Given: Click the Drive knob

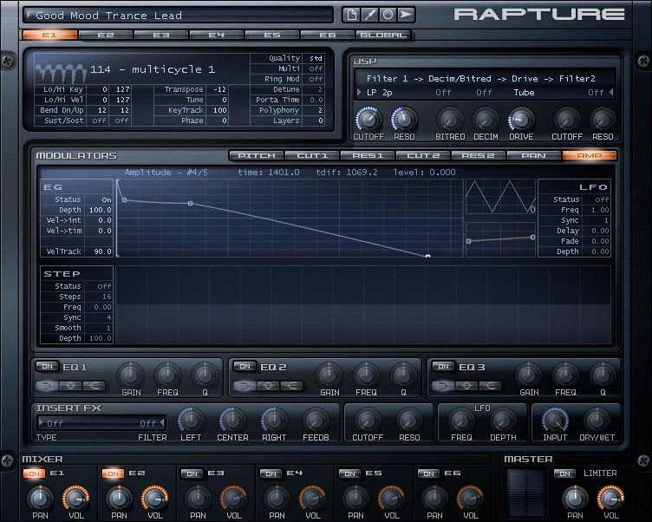Looking at the screenshot, I should pos(521,120).
